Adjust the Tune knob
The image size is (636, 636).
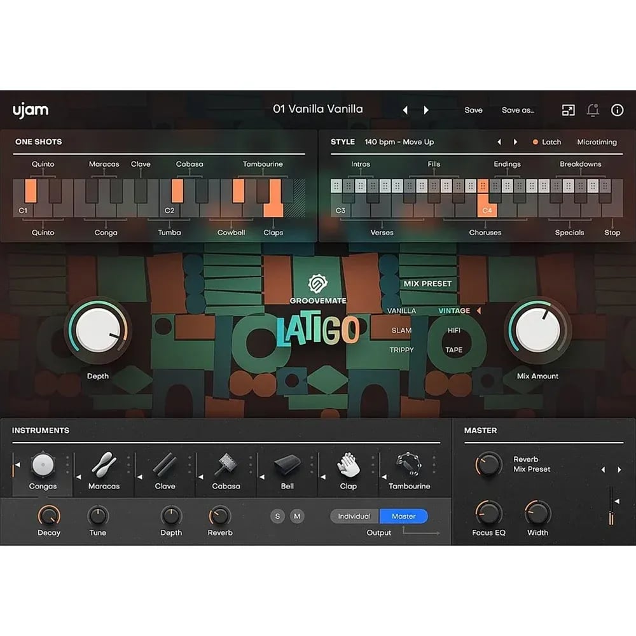pyautogui.click(x=98, y=516)
